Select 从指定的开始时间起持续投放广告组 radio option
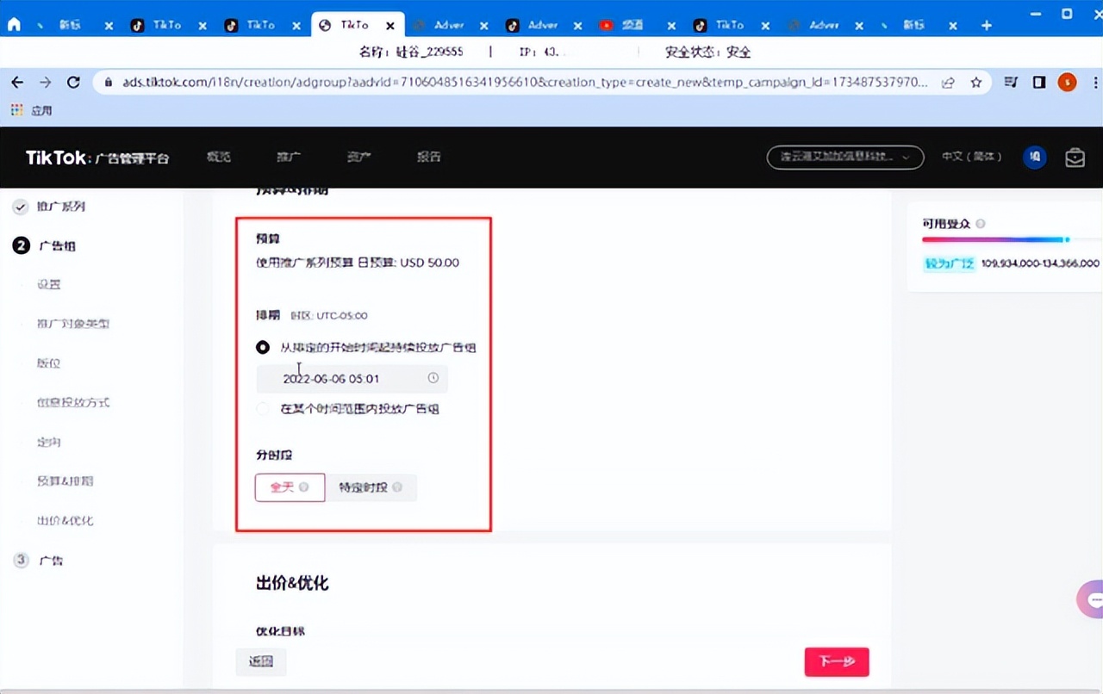 click(263, 348)
